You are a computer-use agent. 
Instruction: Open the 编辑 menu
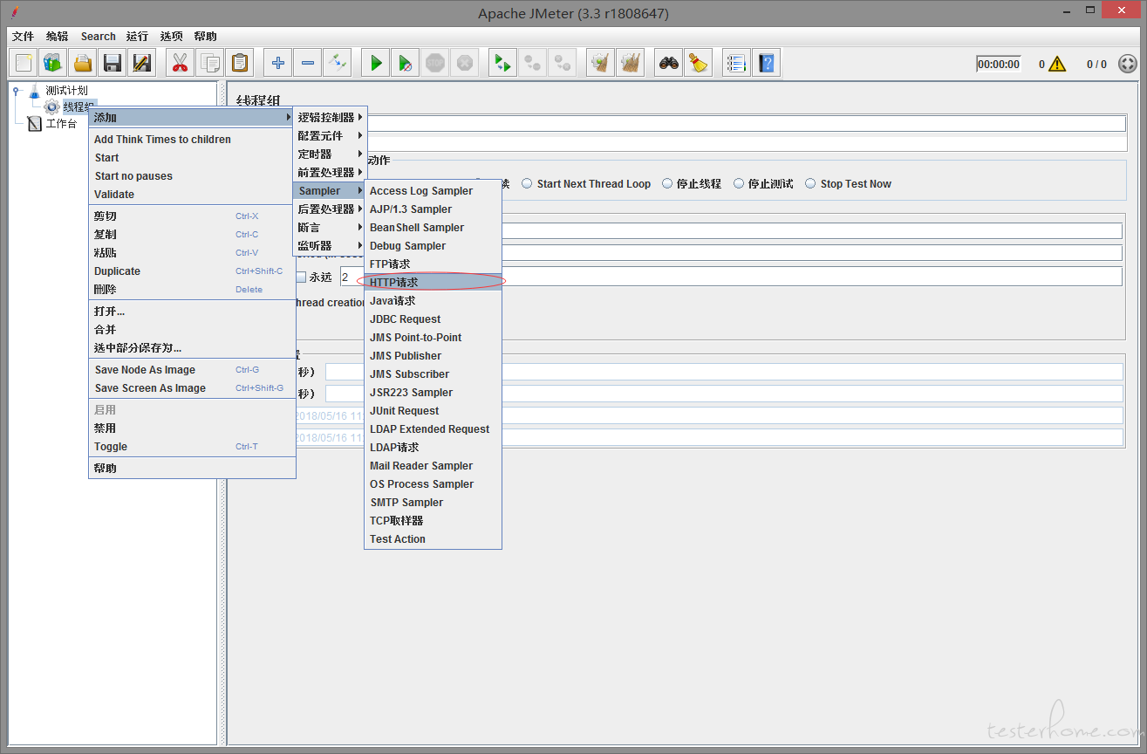[x=57, y=37]
